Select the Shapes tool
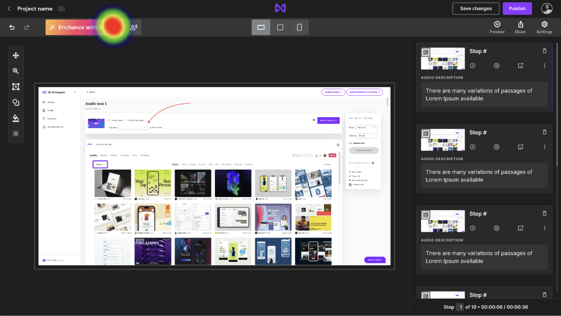561x316 pixels. [x=16, y=102]
